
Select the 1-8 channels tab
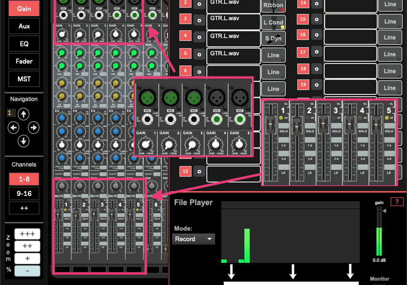point(24,179)
